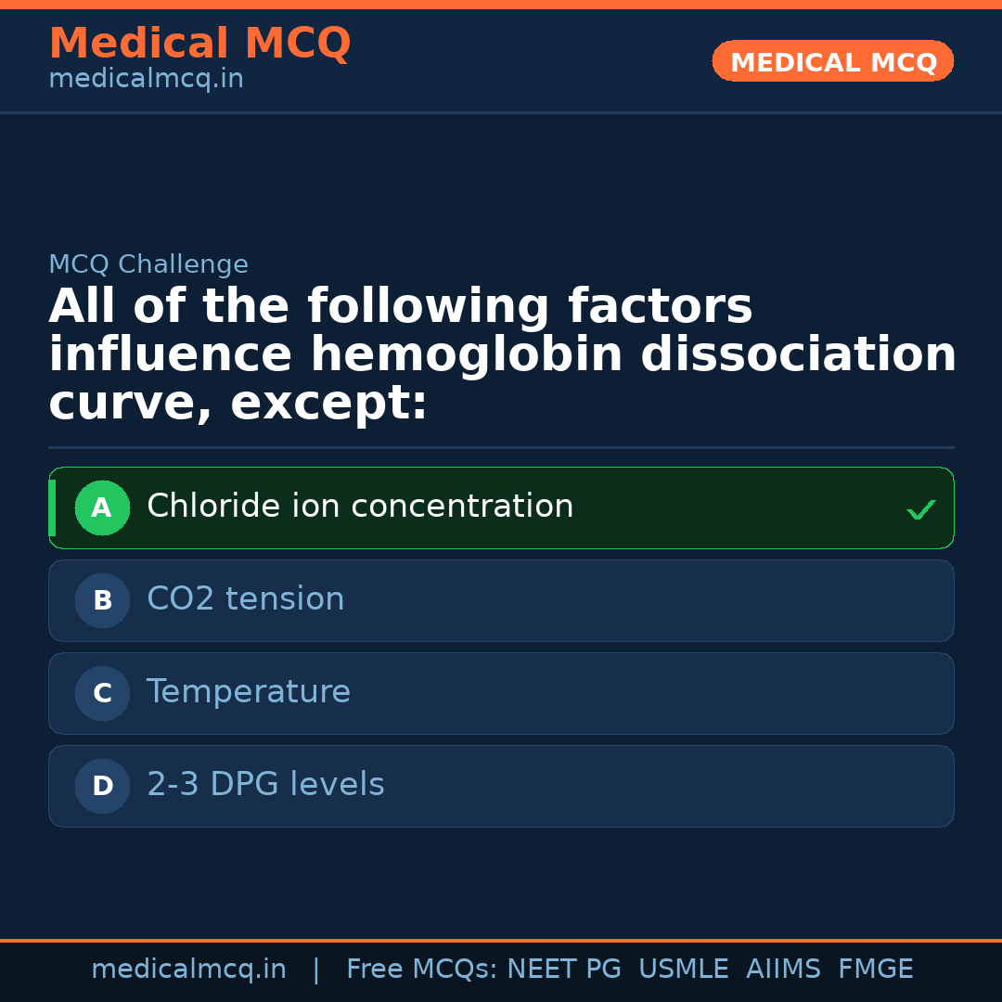Click the green A option circle

pyautogui.click(x=102, y=507)
